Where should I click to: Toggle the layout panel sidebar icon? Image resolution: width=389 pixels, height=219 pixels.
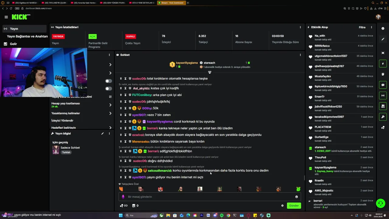[x=383, y=106]
